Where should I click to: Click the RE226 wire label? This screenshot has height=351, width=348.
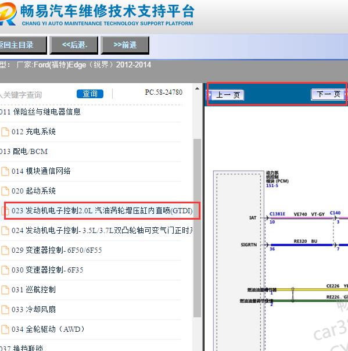click(333, 297)
